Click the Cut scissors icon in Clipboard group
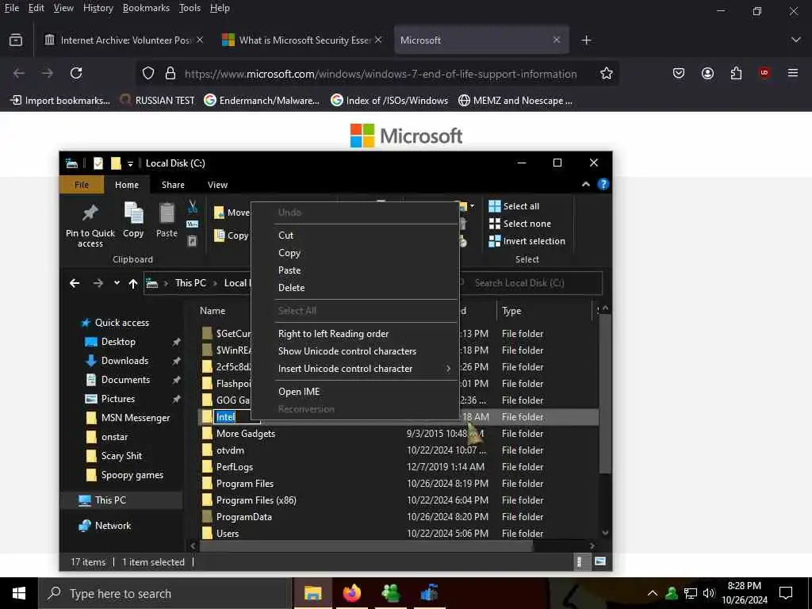Image resolution: width=812 pixels, height=609 pixels. point(193,207)
